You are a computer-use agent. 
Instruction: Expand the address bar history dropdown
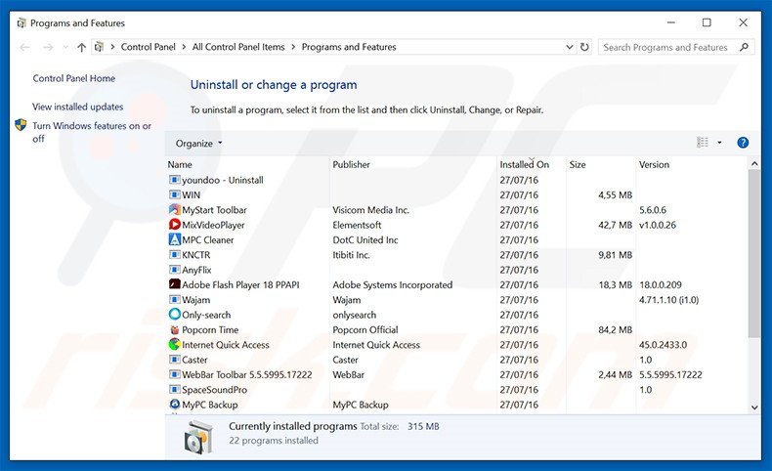[x=569, y=47]
